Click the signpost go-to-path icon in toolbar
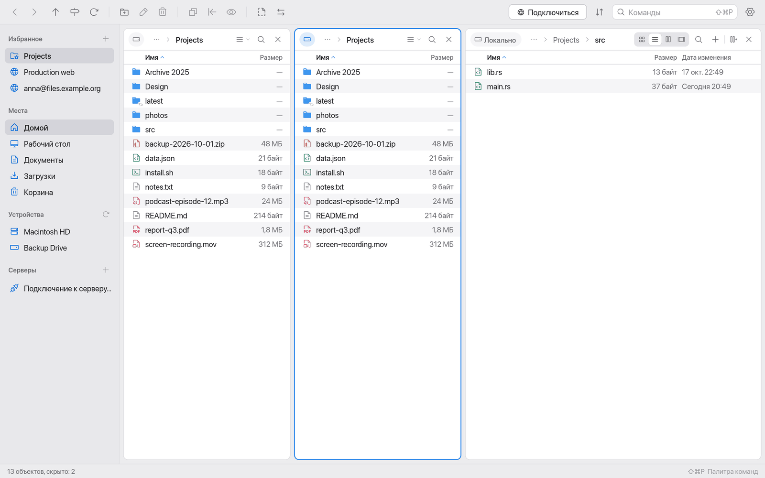765x478 pixels. click(75, 12)
